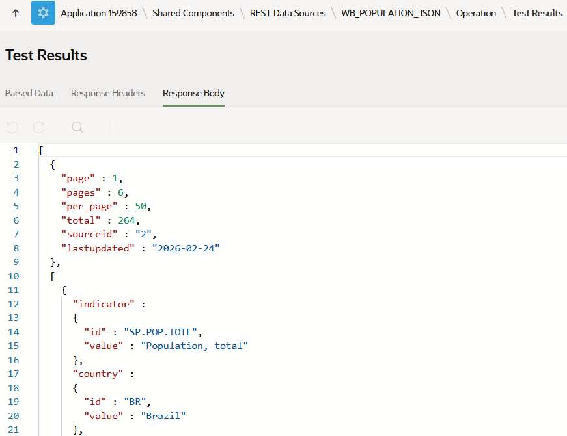This screenshot has height=436, width=567.
Task: Click the Test Results breadcrumb item
Action: click(x=537, y=13)
